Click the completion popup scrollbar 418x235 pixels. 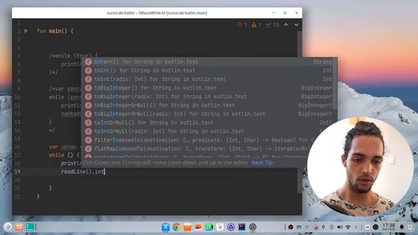335,84
